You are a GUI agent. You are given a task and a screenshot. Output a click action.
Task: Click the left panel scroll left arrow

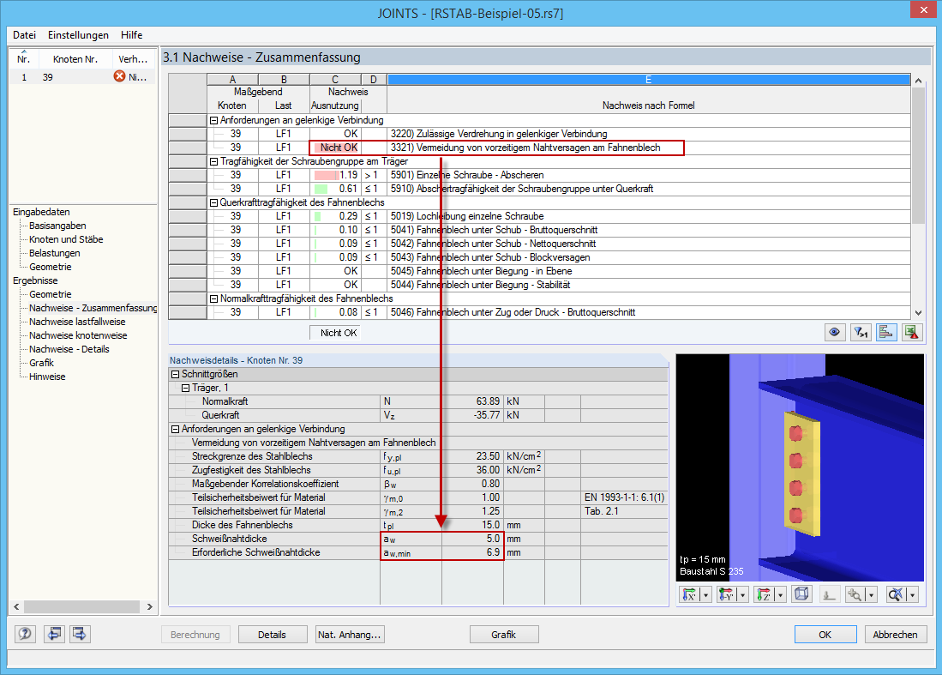pyautogui.click(x=17, y=607)
